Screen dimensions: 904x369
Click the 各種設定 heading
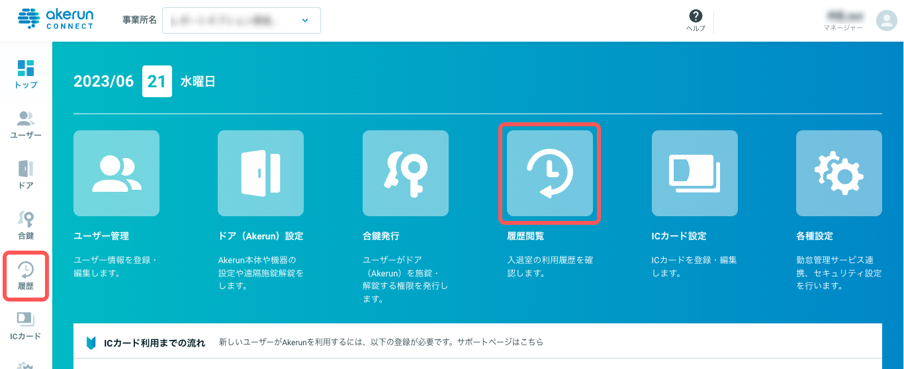(x=815, y=236)
